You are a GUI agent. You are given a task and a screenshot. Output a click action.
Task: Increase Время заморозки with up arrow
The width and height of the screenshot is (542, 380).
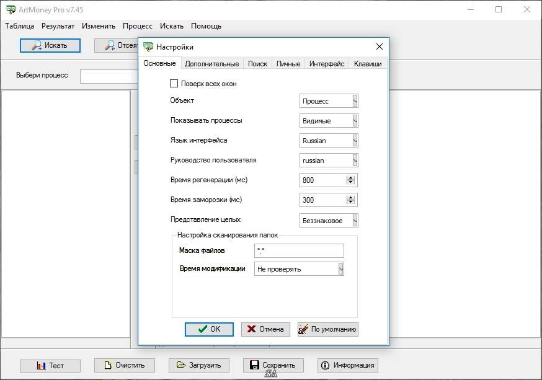pos(350,198)
